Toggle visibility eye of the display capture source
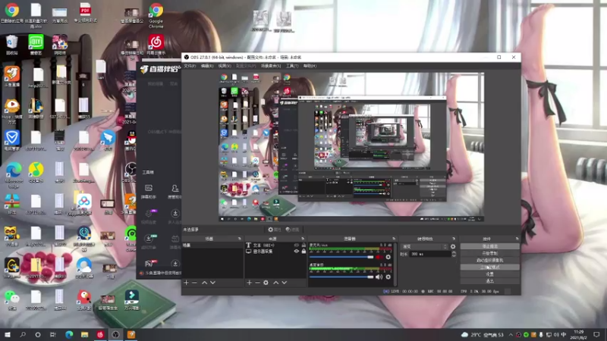The image size is (607, 341). [x=297, y=252]
